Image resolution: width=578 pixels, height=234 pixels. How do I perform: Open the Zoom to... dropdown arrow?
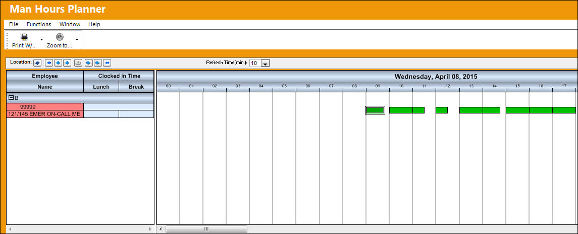pyautogui.click(x=77, y=39)
